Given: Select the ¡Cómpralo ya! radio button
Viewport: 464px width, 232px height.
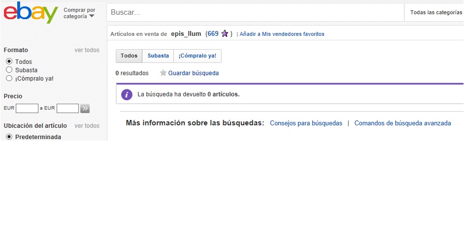Looking at the screenshot, I should [x=9, y=79].
